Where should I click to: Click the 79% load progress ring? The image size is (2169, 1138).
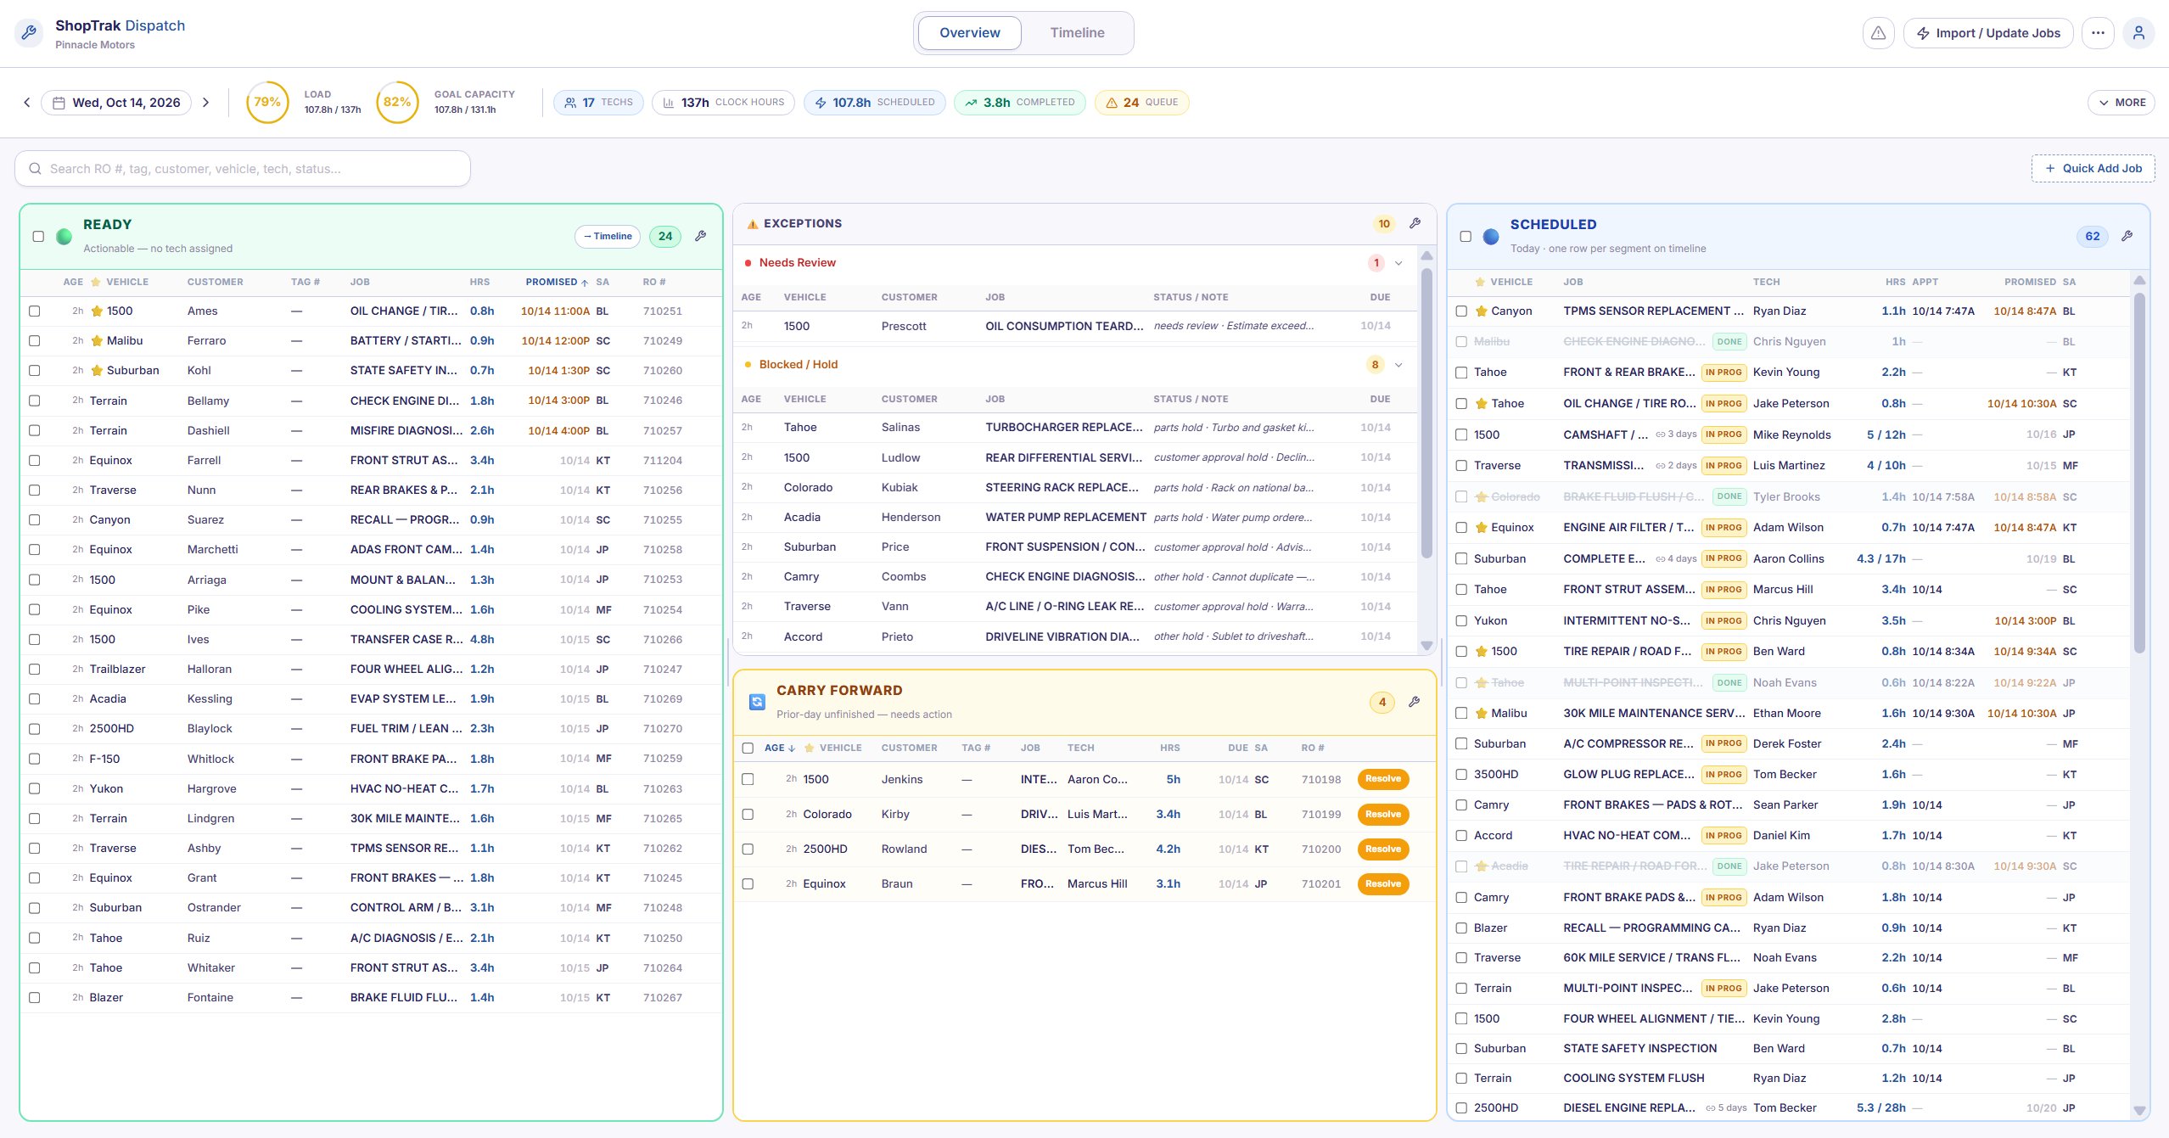(x=267, y=103)
